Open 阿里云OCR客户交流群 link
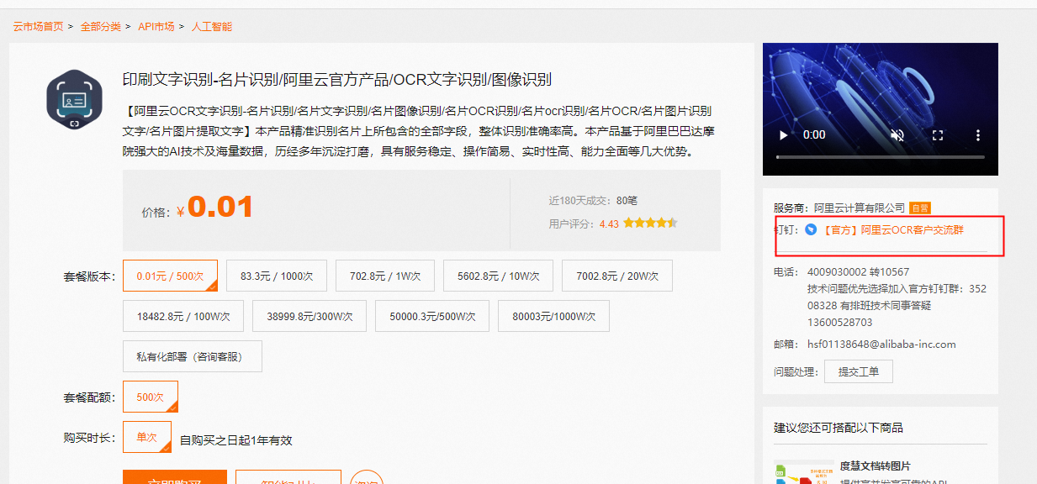This screenshot has height=484, width=1037. pos(892,229)
